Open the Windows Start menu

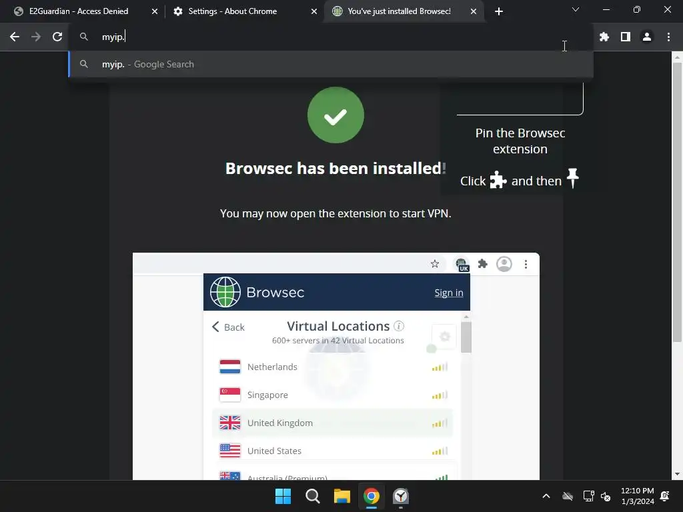coord(283,496)
